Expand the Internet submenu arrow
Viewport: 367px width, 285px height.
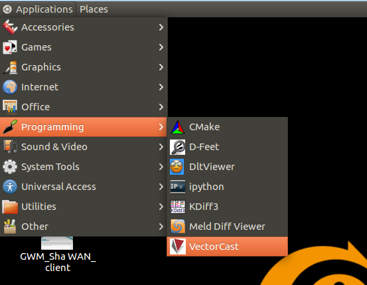[161, 87]
